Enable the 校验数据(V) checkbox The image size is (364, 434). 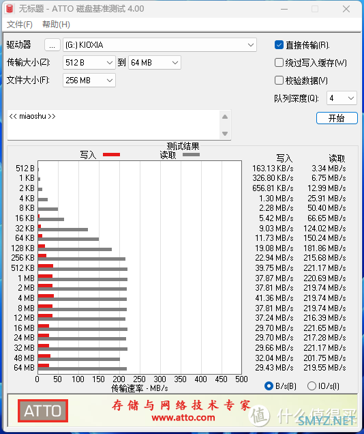[279, 81]
